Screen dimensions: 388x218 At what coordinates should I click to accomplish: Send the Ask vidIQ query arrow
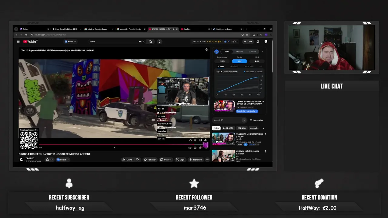tap(244, 120)
